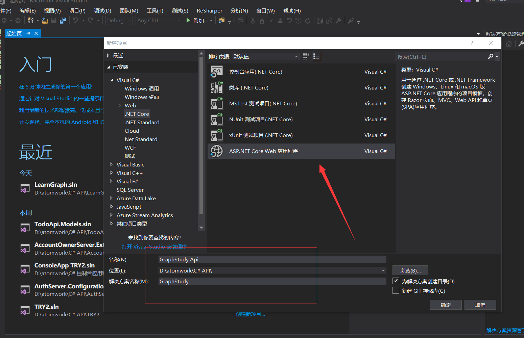Click the Navigate Backward icon
Screen dimensions: 524x338
[x=4, y=21]
